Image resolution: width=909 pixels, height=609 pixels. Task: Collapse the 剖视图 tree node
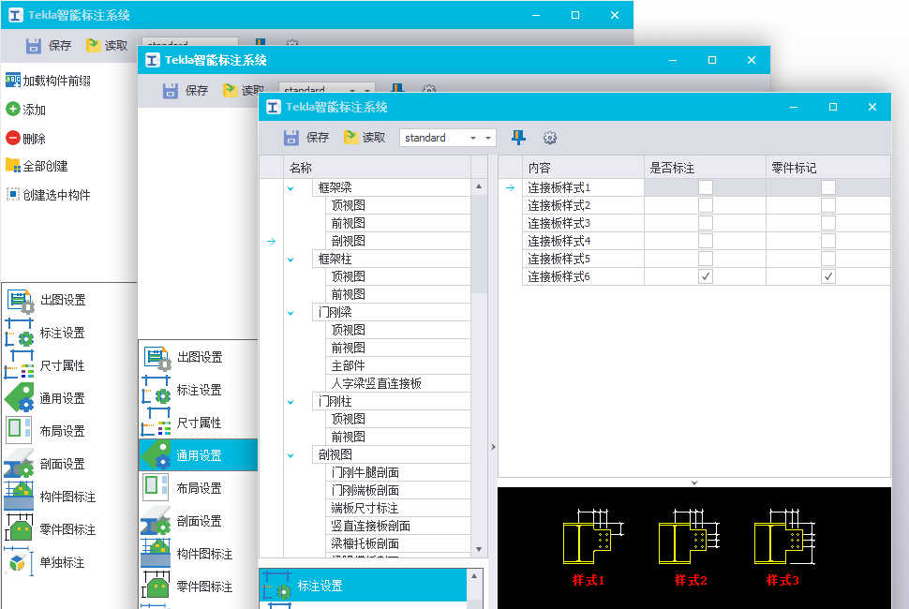tap(291, 455)
